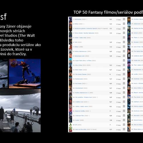Click the bookmark icon for Chainsaw Man
This screenshot has width=143, height=143.
pyautogui.click(x=124, y=116)
